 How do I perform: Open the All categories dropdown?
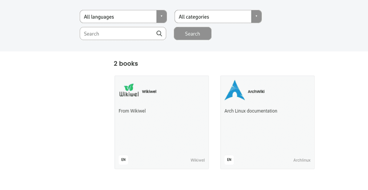[213, 17]
